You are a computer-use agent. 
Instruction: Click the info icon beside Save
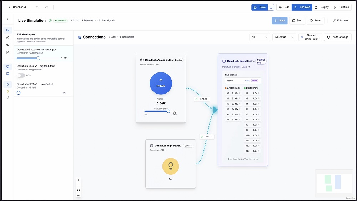[x=271, y=7]
